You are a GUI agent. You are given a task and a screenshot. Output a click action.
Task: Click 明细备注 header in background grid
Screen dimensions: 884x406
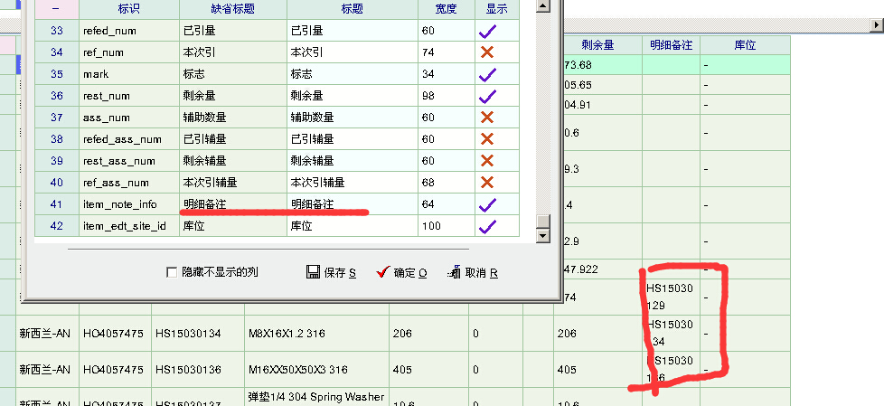(671, 44)
